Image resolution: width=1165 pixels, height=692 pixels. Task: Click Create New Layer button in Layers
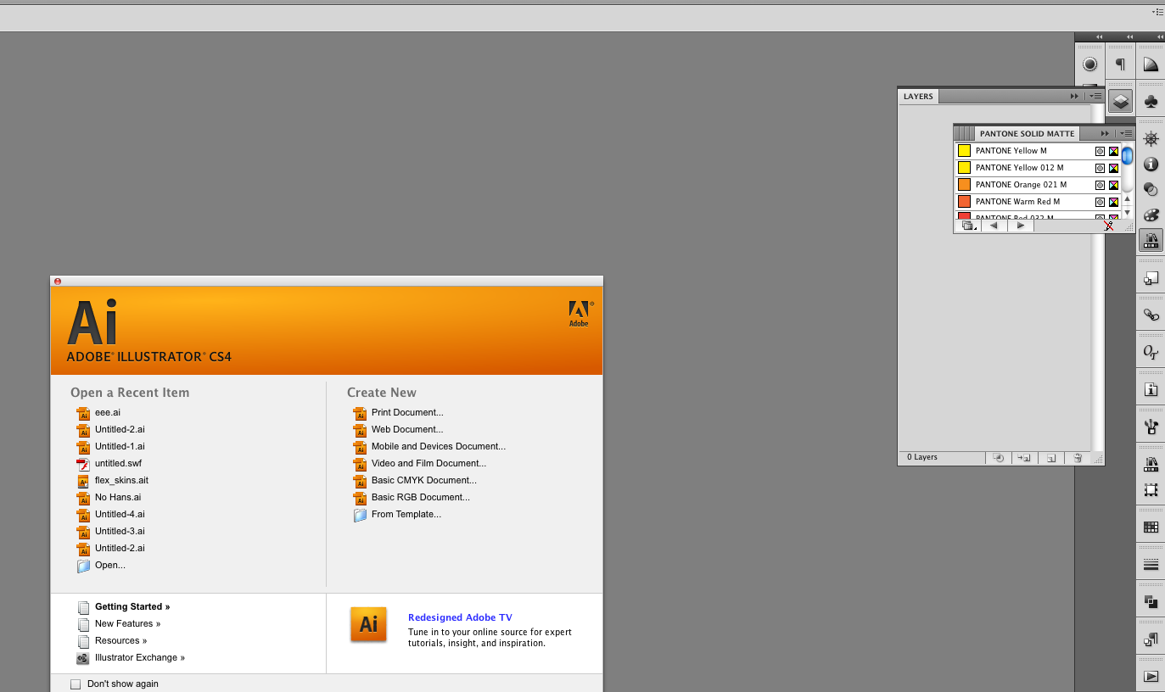click(1050, 458)
